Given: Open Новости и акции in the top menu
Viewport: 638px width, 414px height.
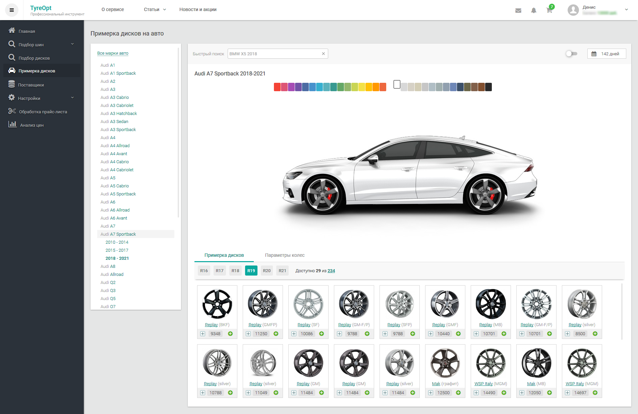Looking at the screenshot, I should click(198, 9).
